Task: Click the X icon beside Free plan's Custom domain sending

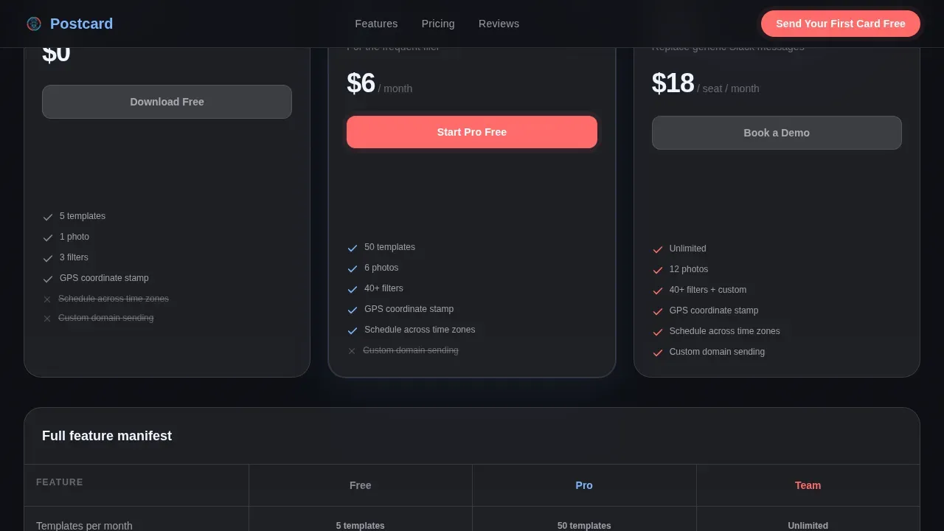Action: click(x=47, y=319)
